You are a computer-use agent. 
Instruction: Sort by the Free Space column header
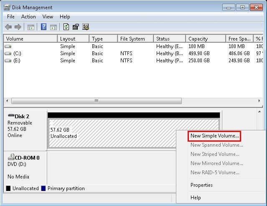point(239,38)
